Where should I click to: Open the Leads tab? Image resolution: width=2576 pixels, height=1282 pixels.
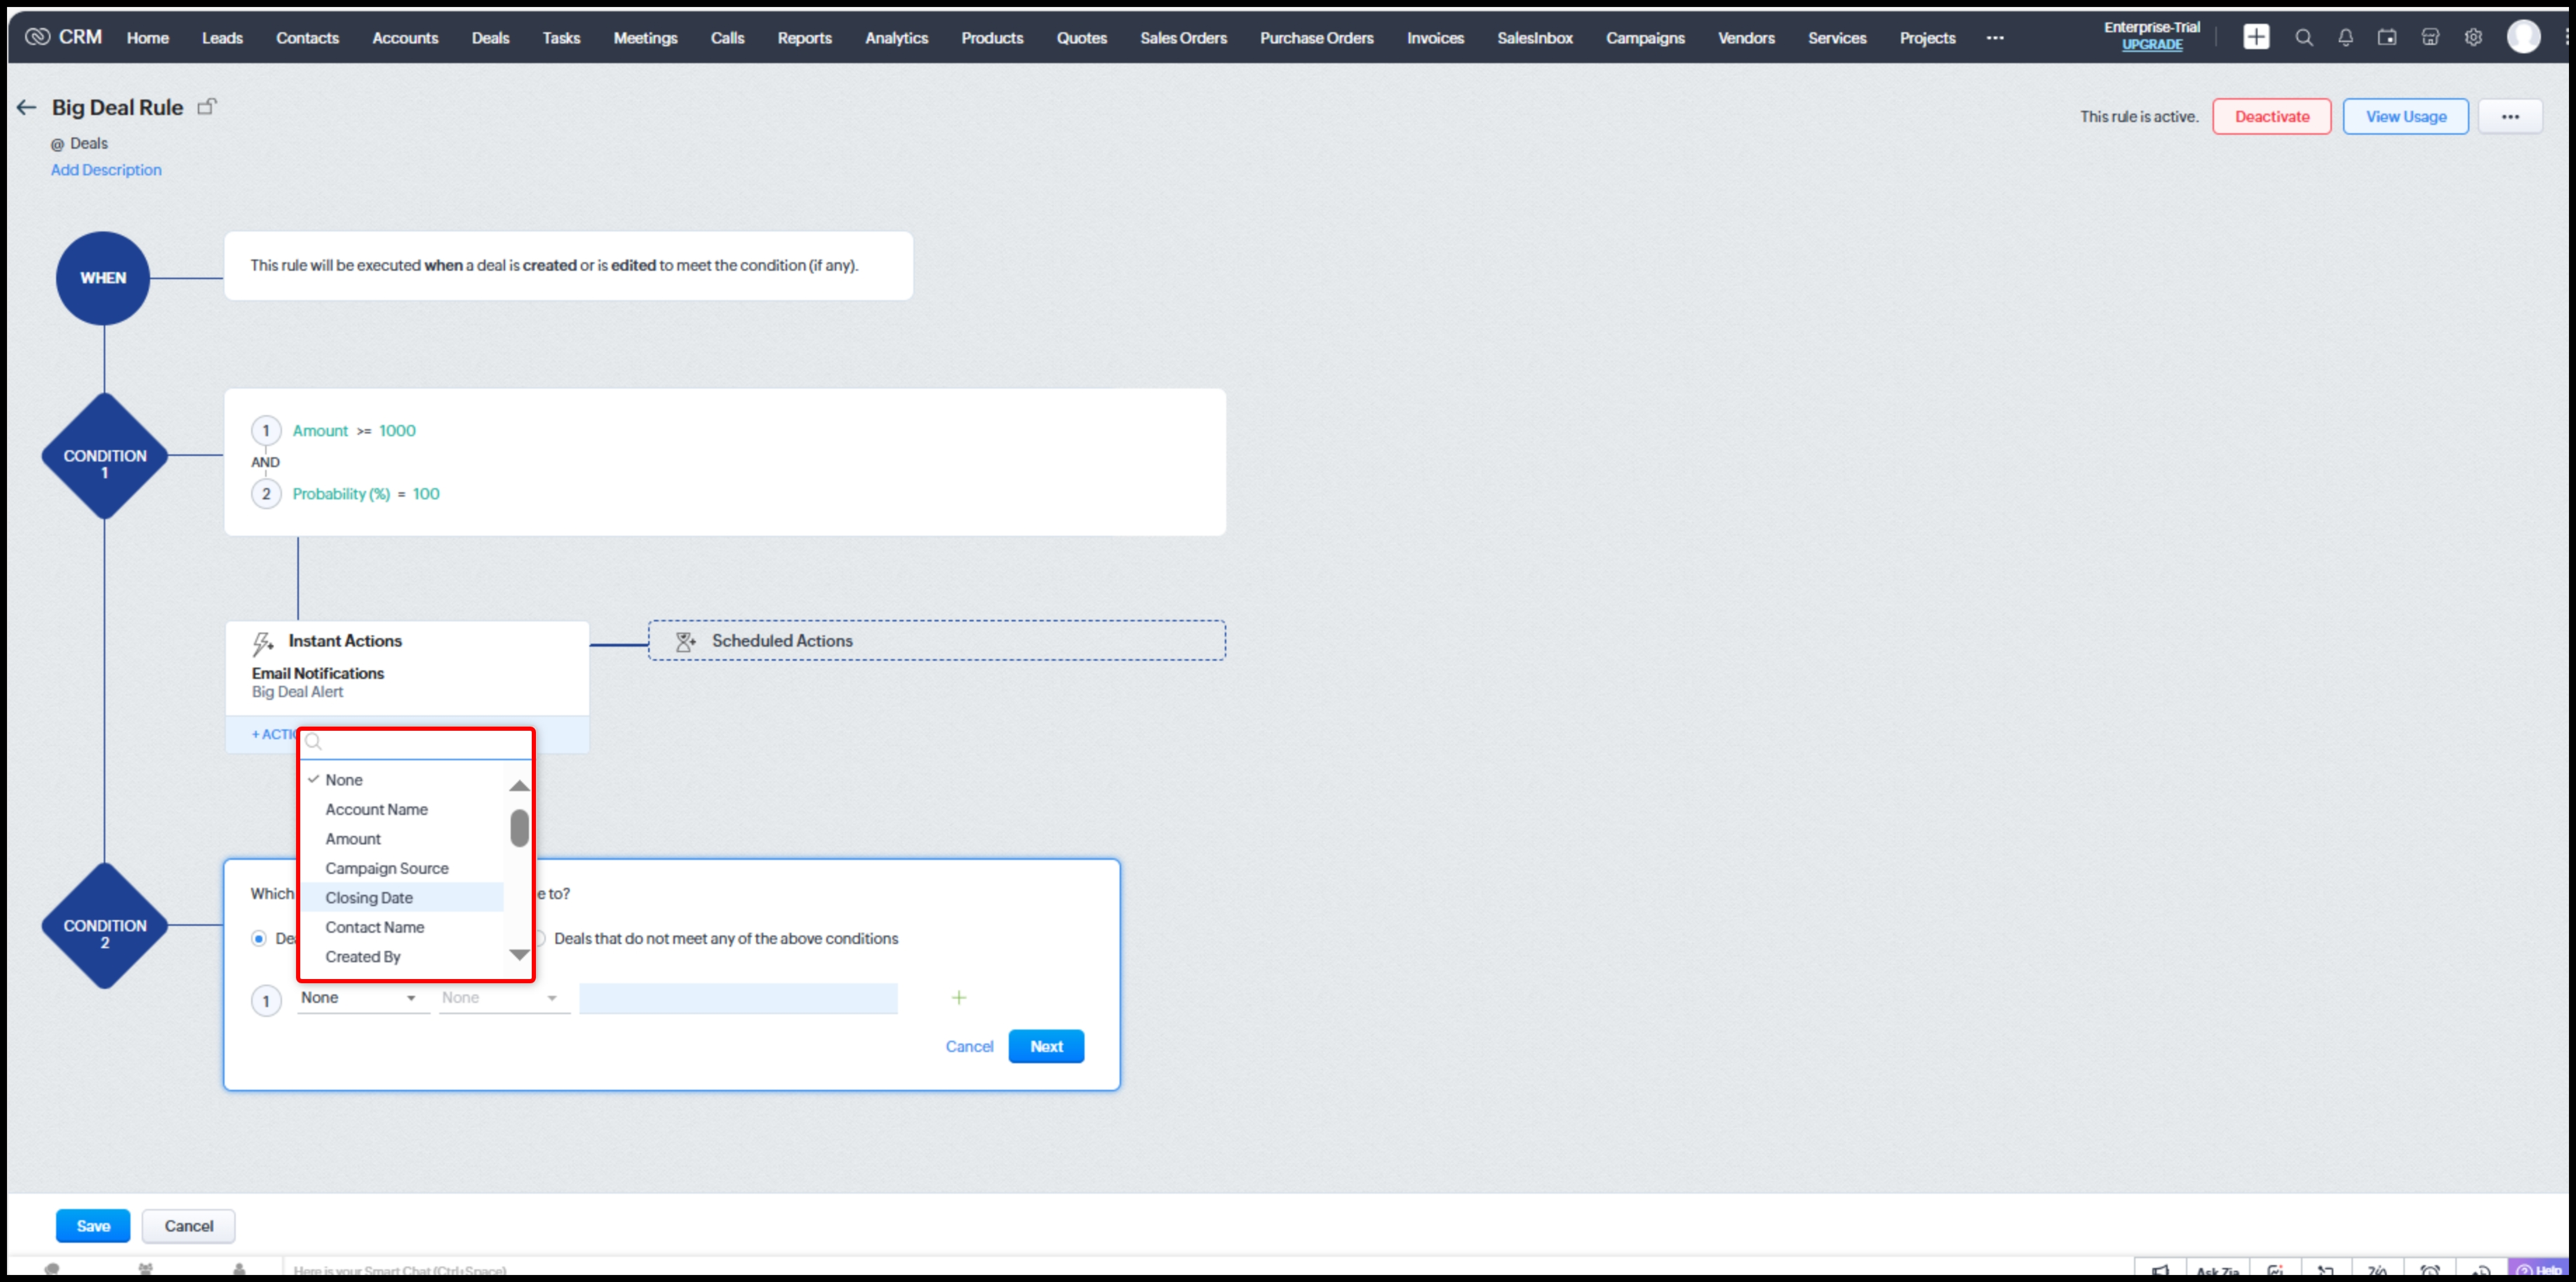(x=222, y=38)
